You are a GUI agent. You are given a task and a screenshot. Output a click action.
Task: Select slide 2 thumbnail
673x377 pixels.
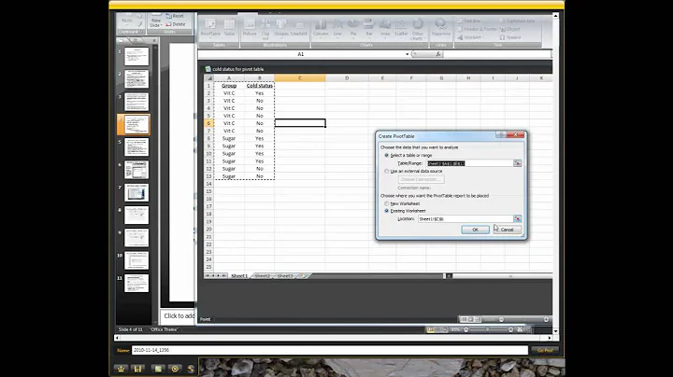coord(136,78)
